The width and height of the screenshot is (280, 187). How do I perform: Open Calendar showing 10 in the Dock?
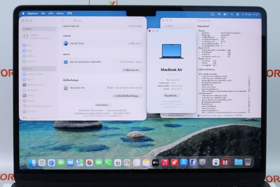point(118,163)
